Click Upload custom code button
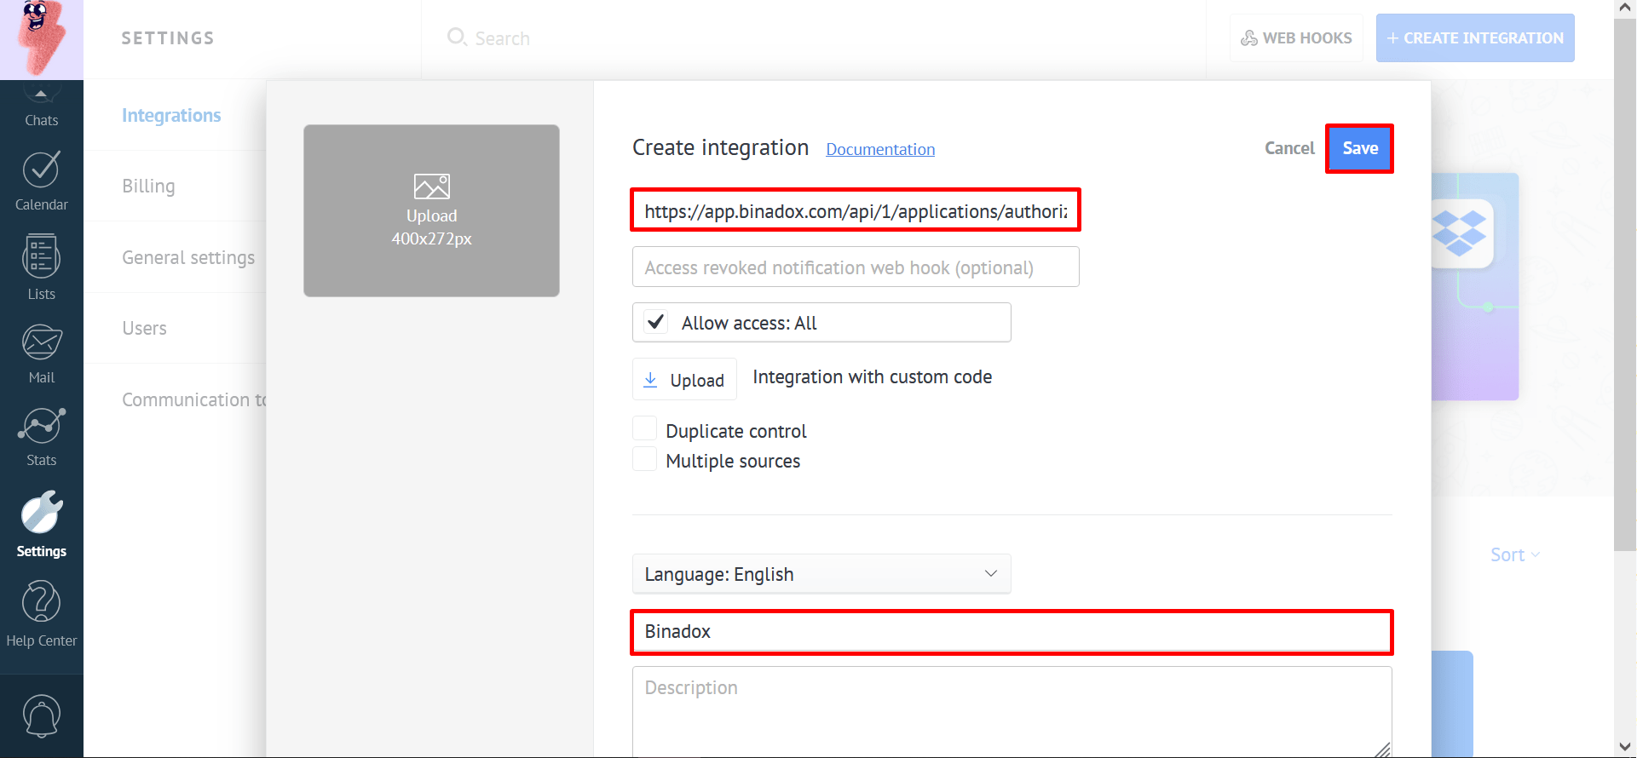The image size is (1637, 758). (x=684, y=380)
